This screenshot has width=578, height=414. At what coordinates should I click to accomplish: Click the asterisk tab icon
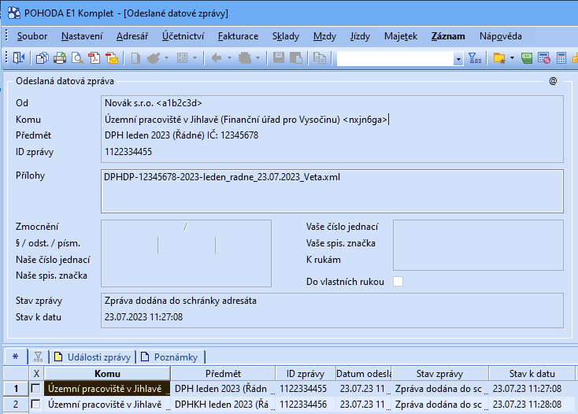click(x=15, y=357)
